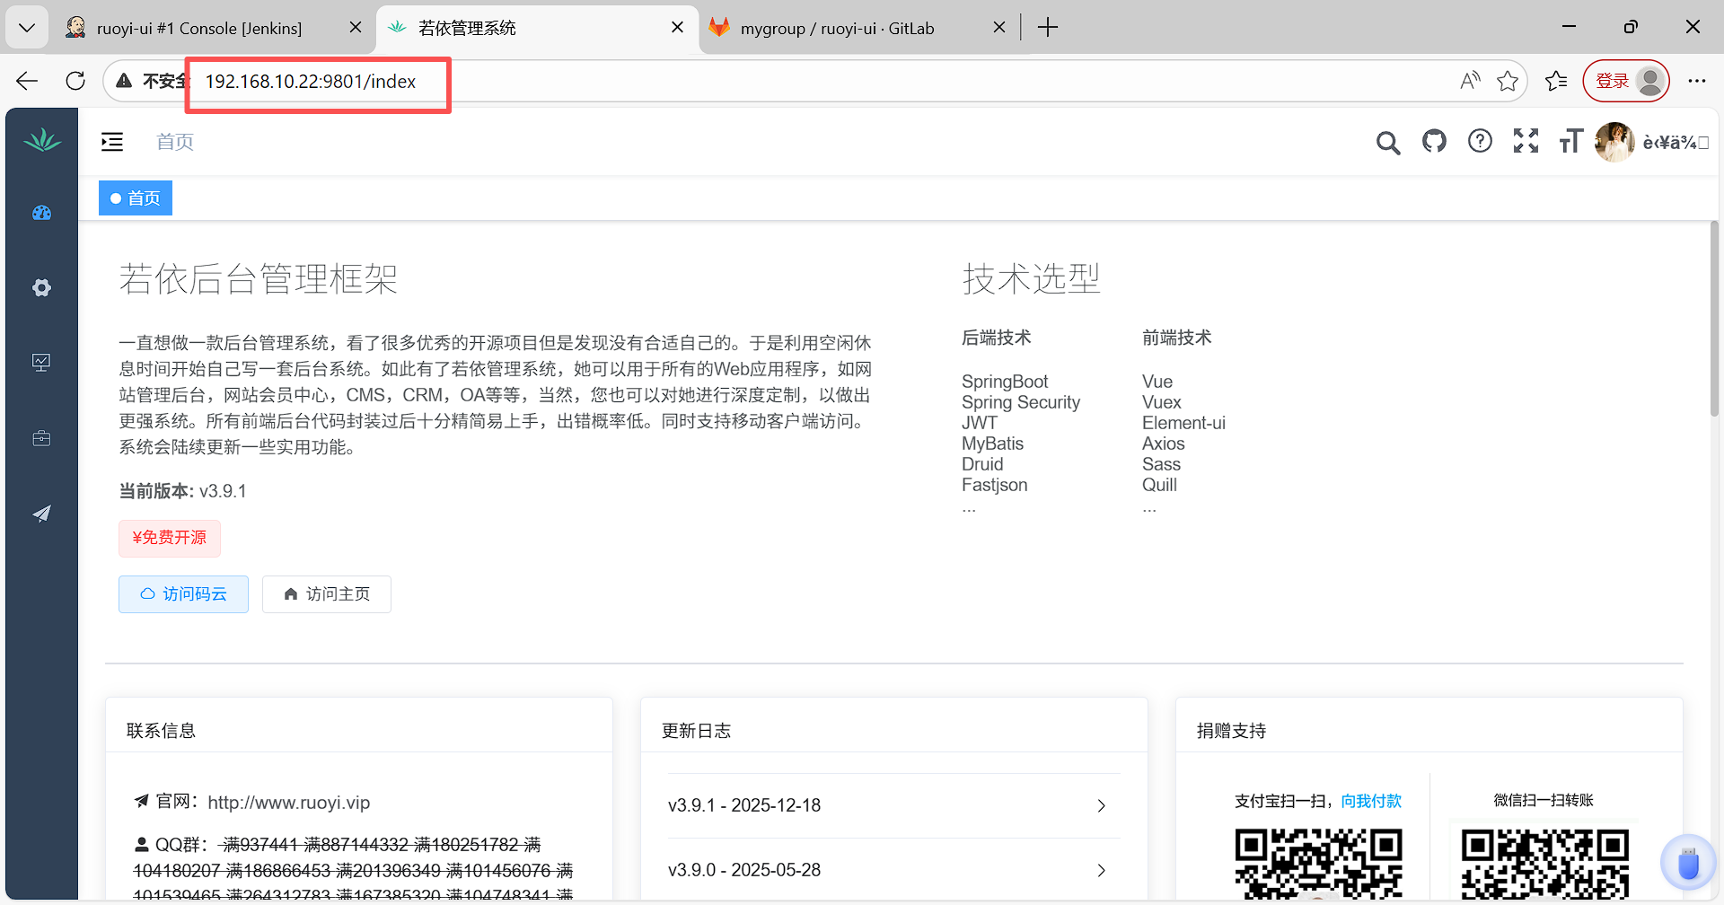
Task: Click the 向我付款 link
Action: coord(1371,801)
